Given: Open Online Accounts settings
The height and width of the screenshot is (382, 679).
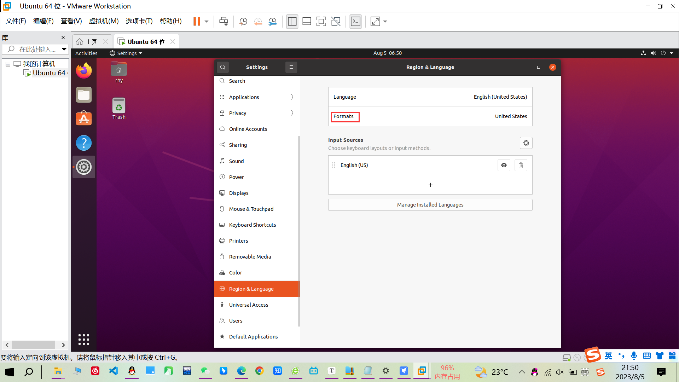Looking at the screenshot, I should (x=257, y=129).
